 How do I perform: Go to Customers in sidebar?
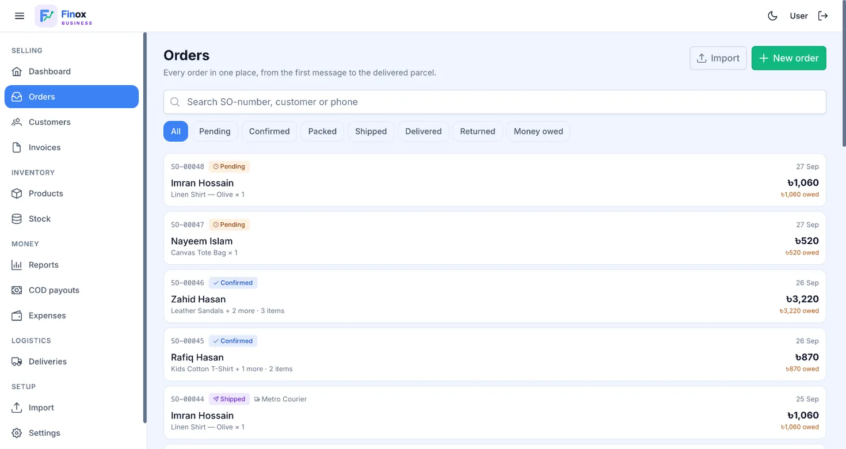click(x=71, y=122)
